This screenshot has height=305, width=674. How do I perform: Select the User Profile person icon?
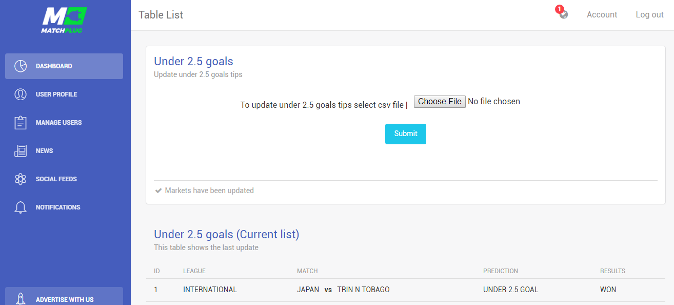(x=21, y=94)
